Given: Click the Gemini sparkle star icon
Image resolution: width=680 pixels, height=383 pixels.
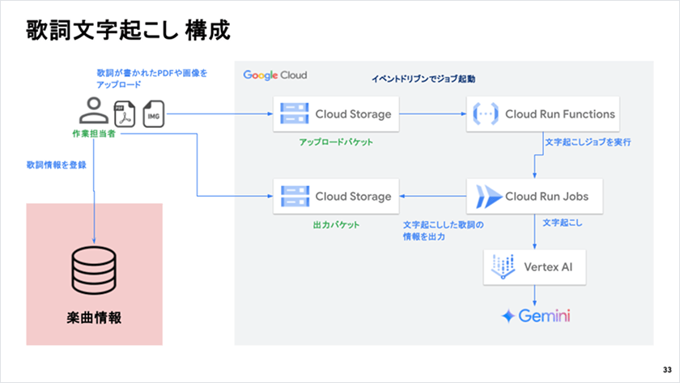Looking at the screenshot, I should coord(508,317).
